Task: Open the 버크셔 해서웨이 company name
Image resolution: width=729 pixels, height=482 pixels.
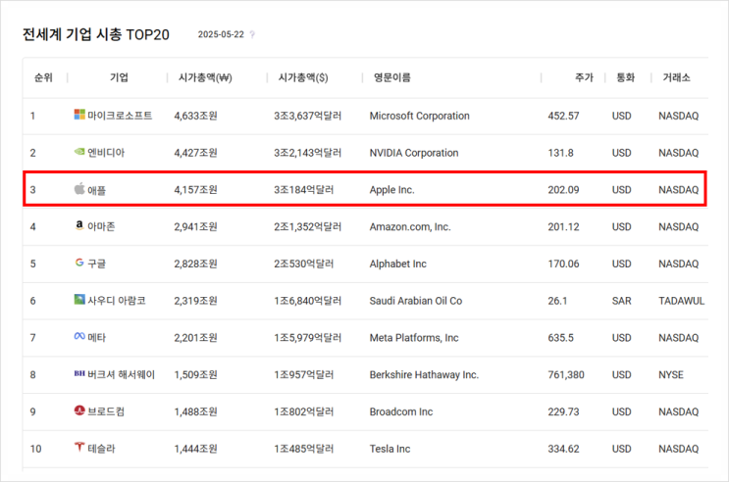Action: coord(122,375)
